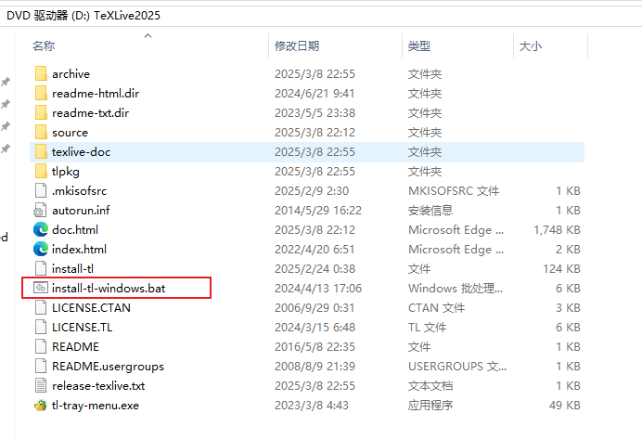Click the source folder icon

41,133
